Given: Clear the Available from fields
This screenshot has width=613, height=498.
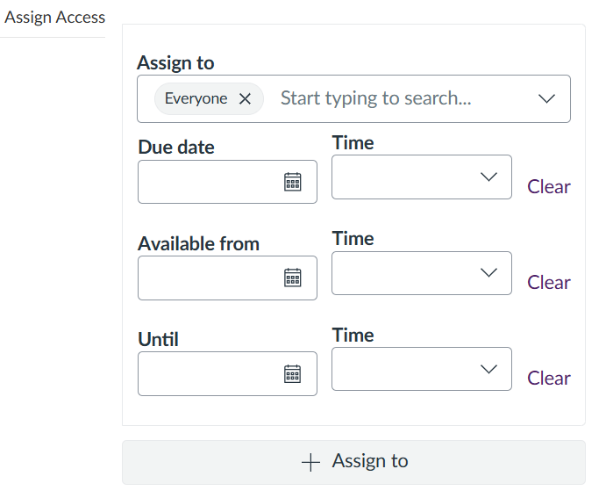Looking at the screenshot, I should (548, 282).
